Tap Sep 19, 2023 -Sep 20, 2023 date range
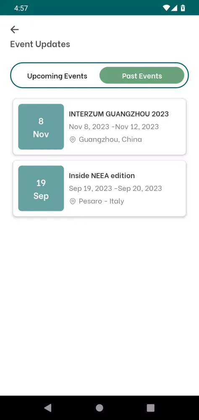The width and height of the screenshot is (199, 420). [115, 188]
